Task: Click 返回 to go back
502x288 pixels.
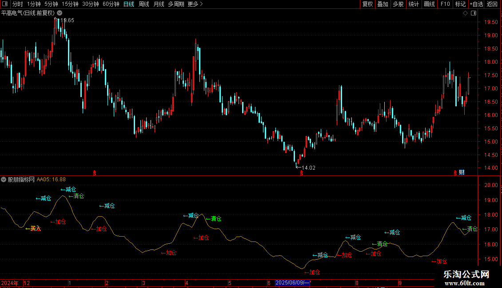Action: (492, 4)
